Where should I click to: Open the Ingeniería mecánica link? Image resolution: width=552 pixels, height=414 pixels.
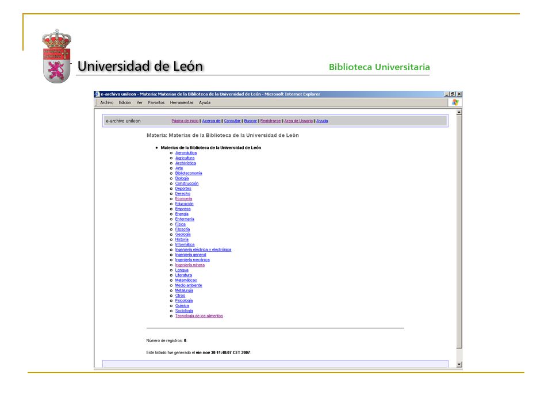tap(193, 260)
